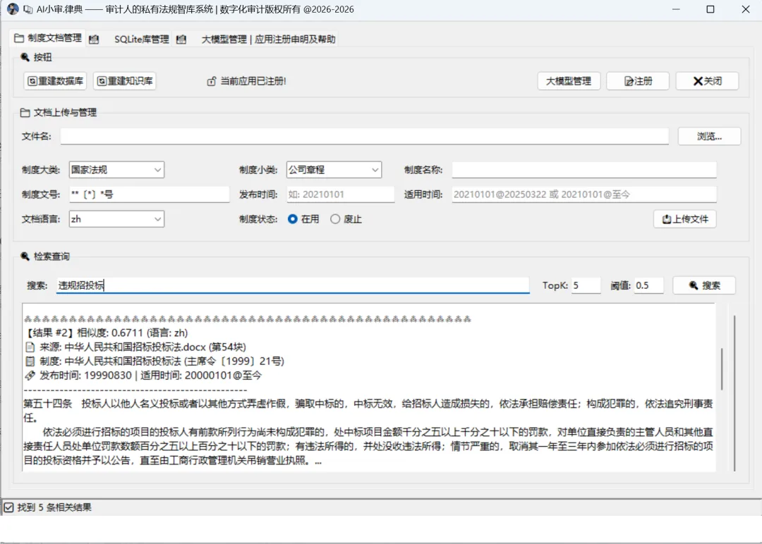Click the magnifier icon beside 按钮 heading

25,57
